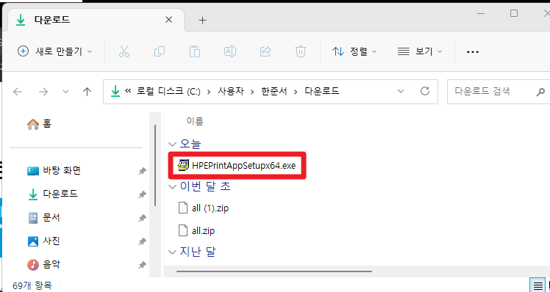The width and height of the screenshot is (550, 292).
Task: Go back with the left arrow
Action: 18,92
